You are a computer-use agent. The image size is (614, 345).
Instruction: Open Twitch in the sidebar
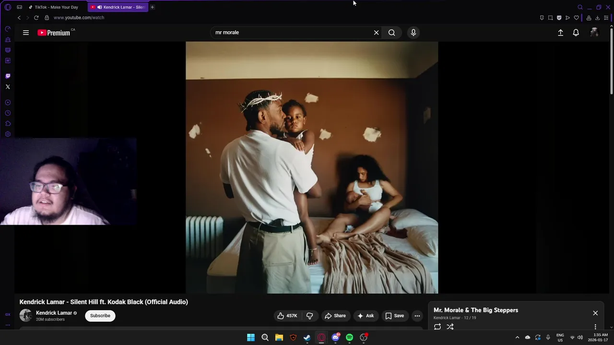(8, 76)
